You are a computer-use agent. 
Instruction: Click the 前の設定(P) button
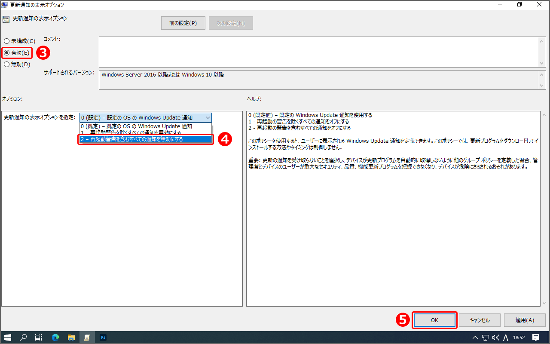coord(183,23)
